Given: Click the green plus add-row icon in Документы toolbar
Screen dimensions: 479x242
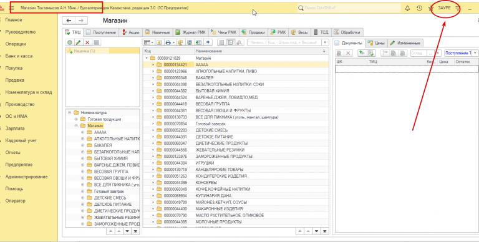Looking at the screenshot, I should [x=362, y=53].
